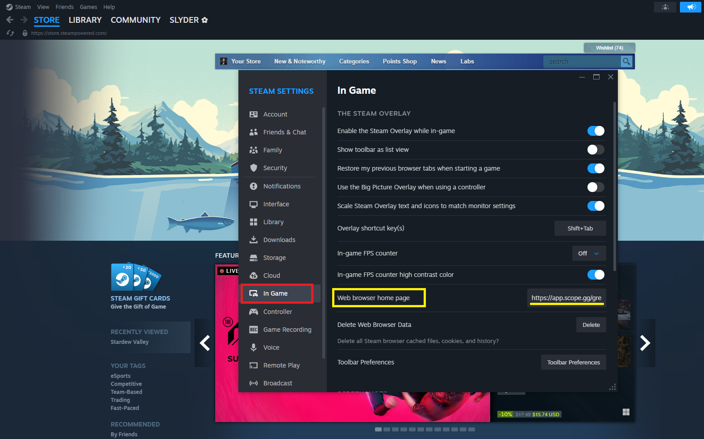Disable the Steam Overlay while in-game toggle
Viewport: 704px width, 439px height.
[x=596, y=131]
